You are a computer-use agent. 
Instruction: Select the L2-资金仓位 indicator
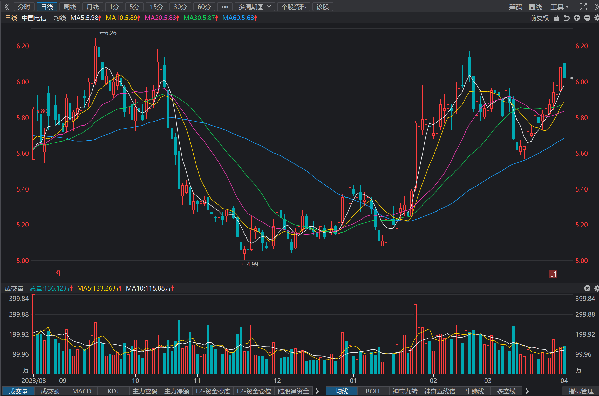[254, 391]
